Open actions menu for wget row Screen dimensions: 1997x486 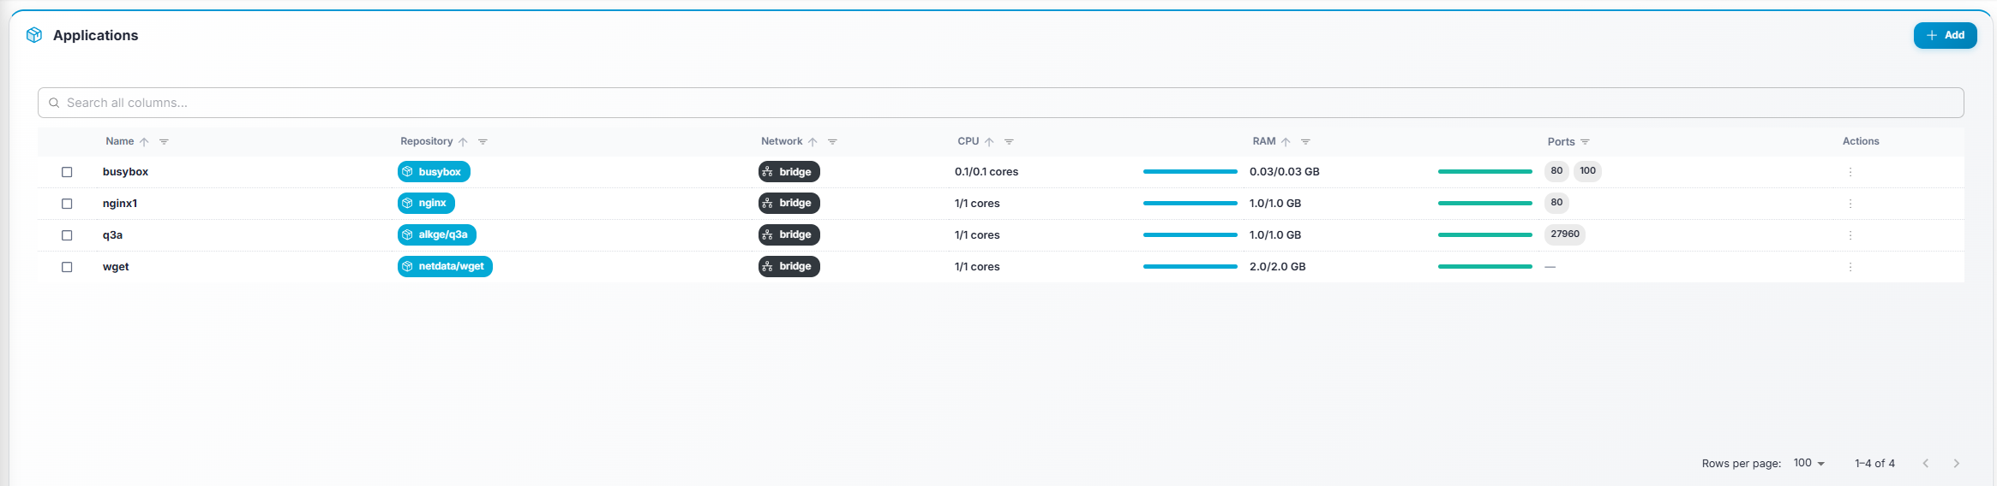[1850, 267]
